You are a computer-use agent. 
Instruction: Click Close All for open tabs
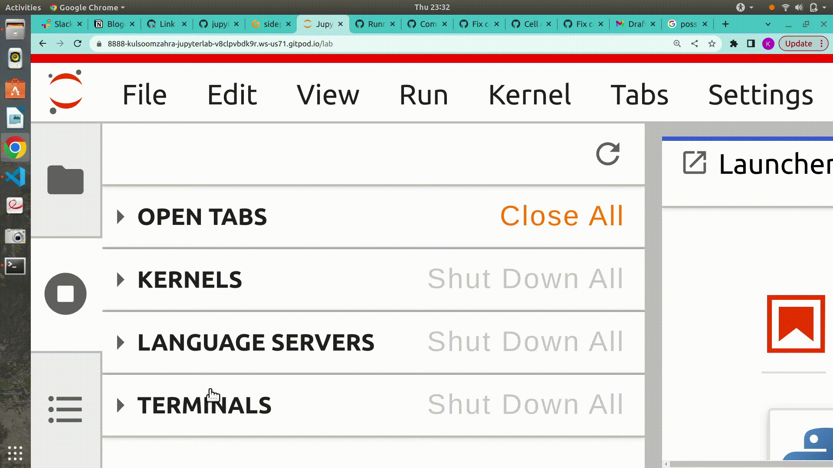pyautogui.click(x=561, y=216)
